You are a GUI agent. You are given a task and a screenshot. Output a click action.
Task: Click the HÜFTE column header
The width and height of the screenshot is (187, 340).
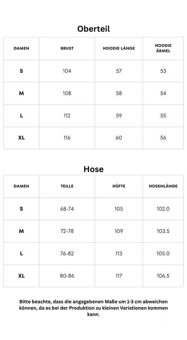tap(119, 186)
